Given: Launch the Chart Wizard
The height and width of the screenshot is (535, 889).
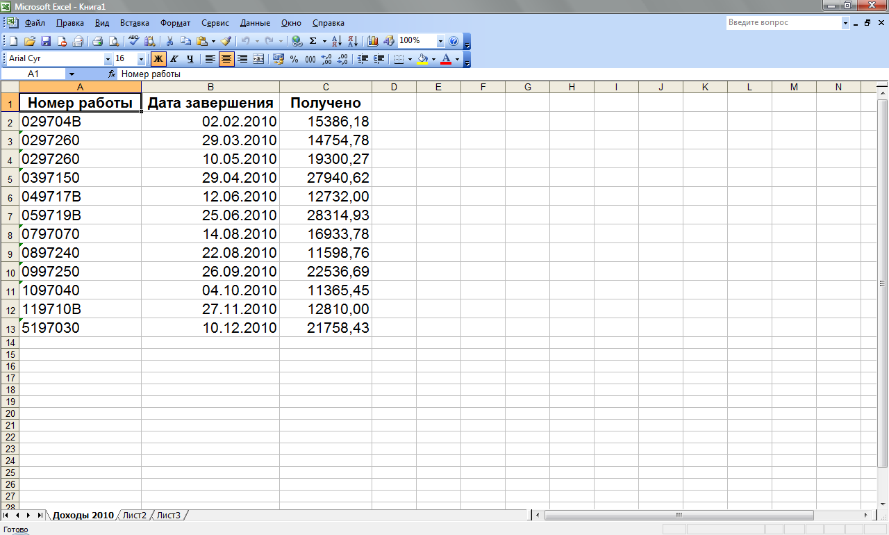Looking at the screenshot, I should (373, 41).
